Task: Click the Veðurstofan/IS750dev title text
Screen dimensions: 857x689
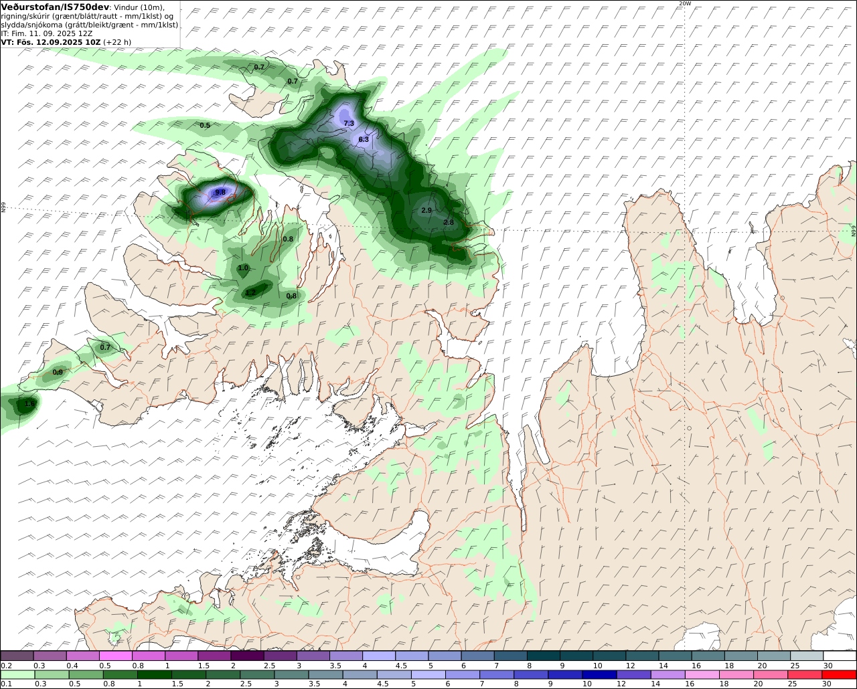Action: pos(56,7)
